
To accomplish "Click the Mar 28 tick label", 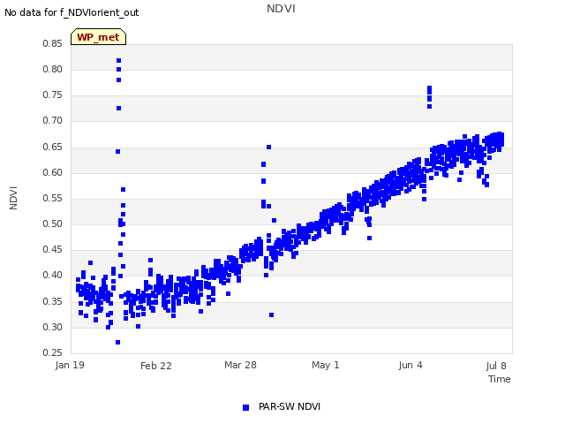I will 240,365.
